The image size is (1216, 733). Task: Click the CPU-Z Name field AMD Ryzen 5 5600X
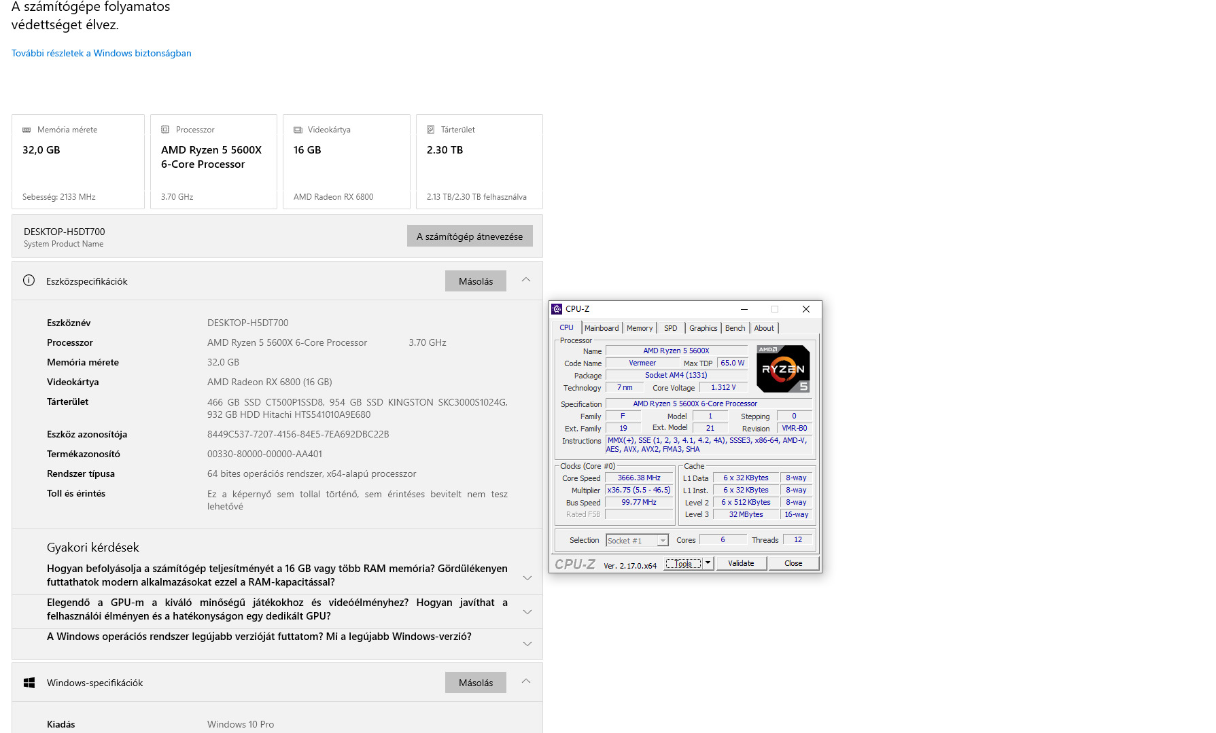(x=676, y=351)
